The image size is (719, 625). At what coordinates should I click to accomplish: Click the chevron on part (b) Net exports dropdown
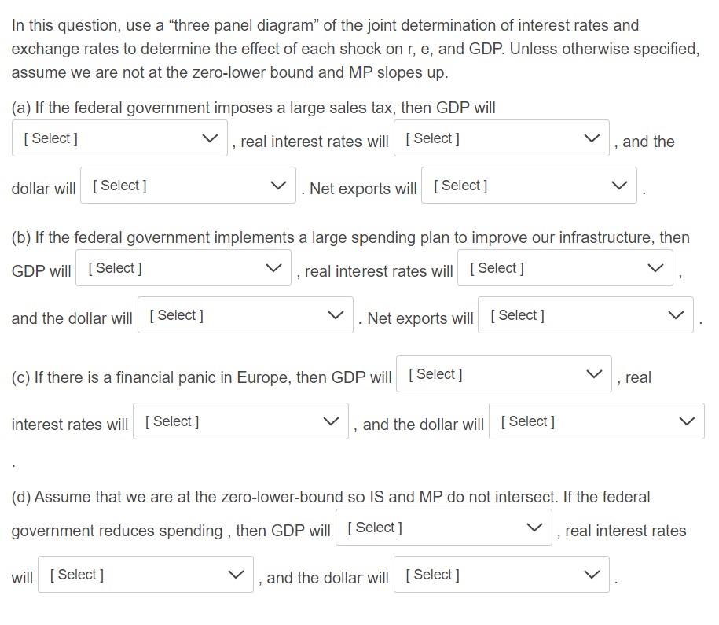[x=674, y=314]
